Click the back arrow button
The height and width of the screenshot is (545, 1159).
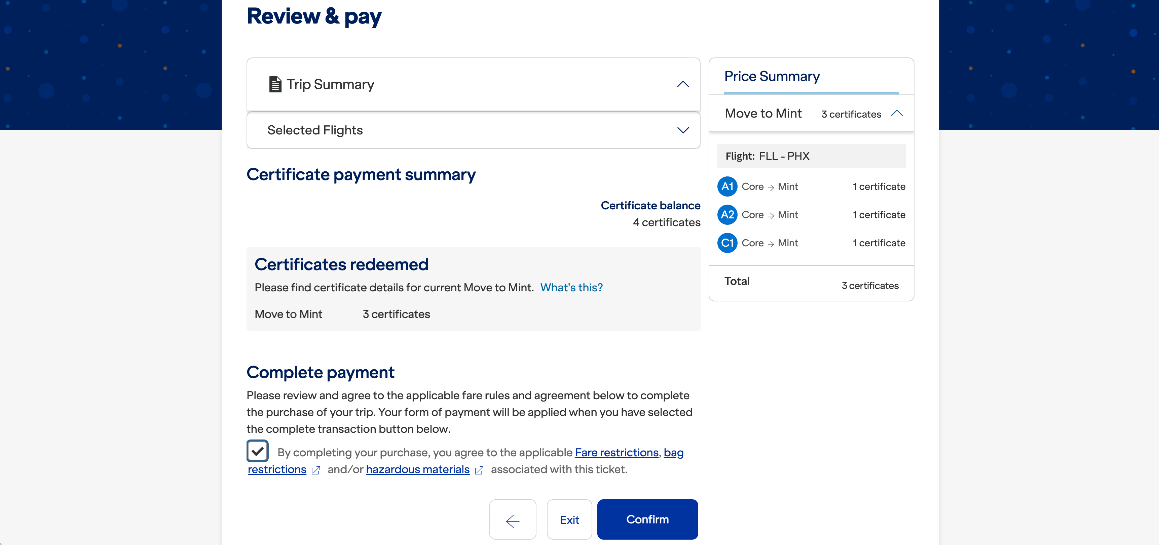click(x=513, y=520)
